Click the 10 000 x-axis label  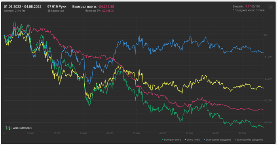click(x=30, y=134)
